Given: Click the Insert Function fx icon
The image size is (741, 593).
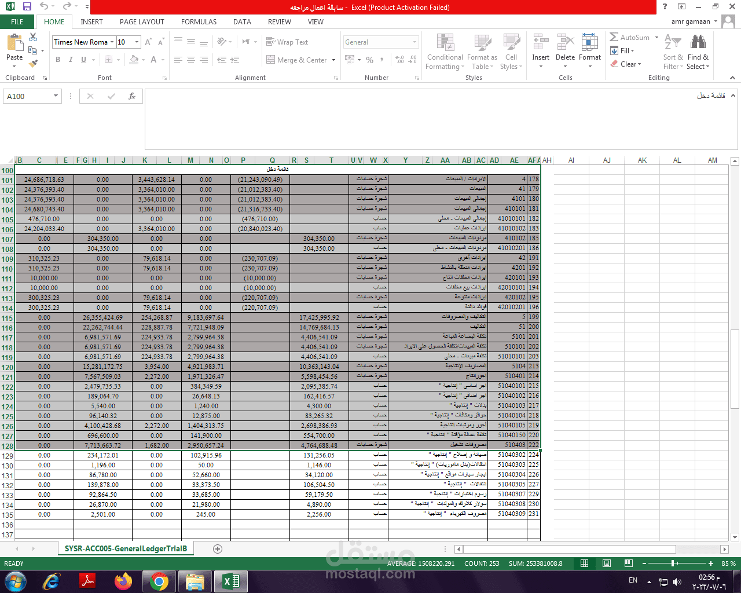Looking at the screenshot, I should click(132, 96).
